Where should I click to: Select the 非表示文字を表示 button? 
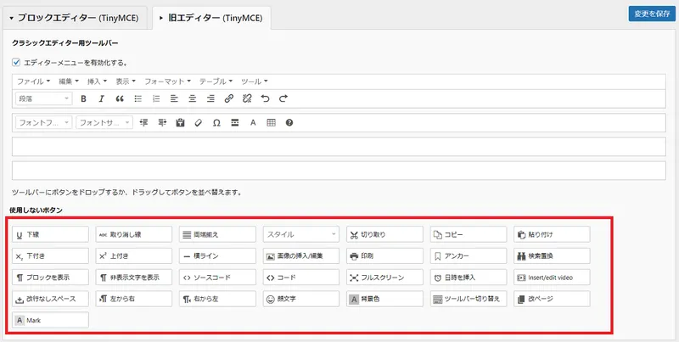(x=134, y=278)
